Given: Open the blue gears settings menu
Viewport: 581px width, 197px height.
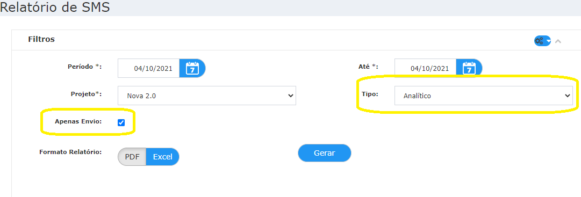Looking at the screenshot, I should point(542,41).
